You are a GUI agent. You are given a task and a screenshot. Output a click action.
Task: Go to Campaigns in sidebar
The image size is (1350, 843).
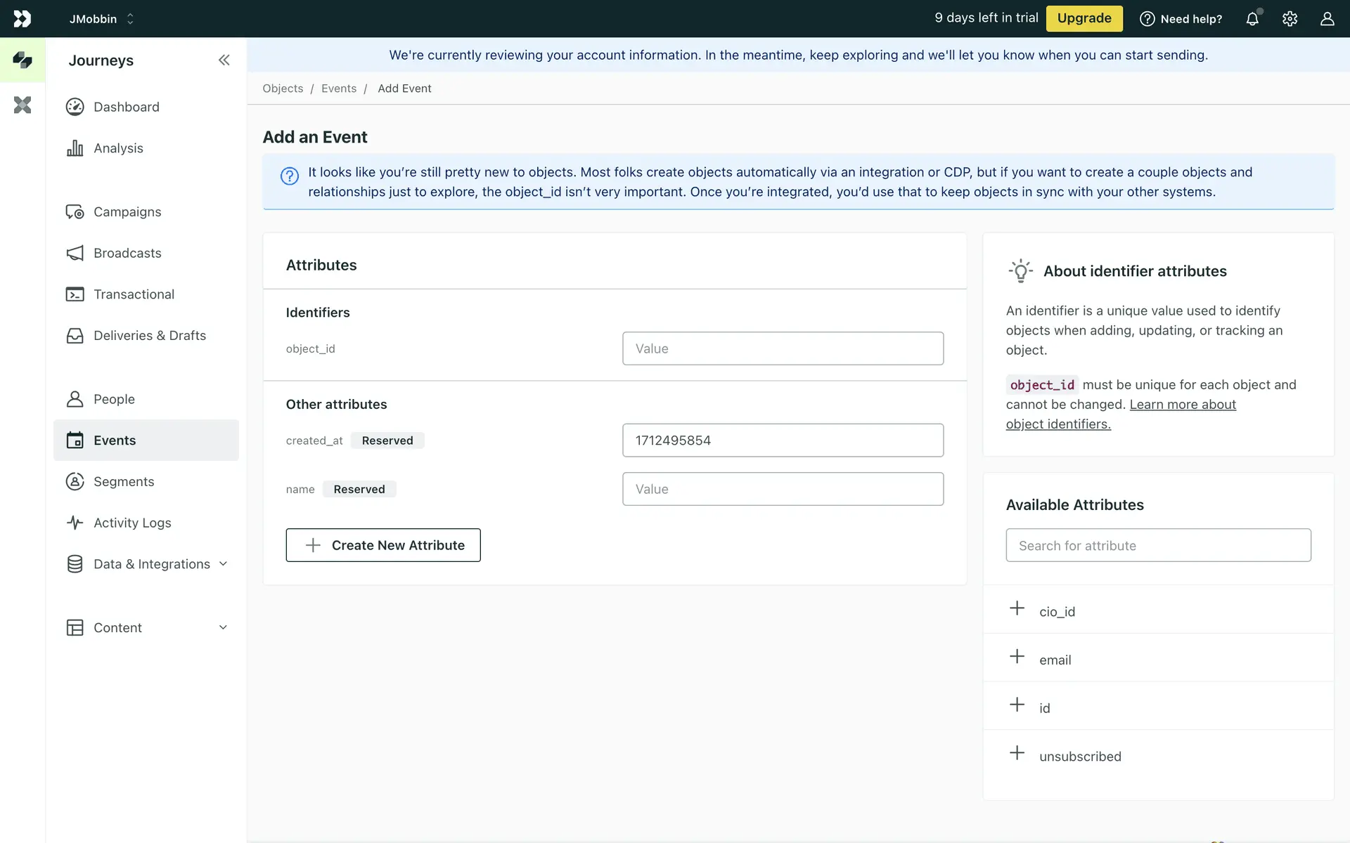pyautogui.click(x=127, y=212)
